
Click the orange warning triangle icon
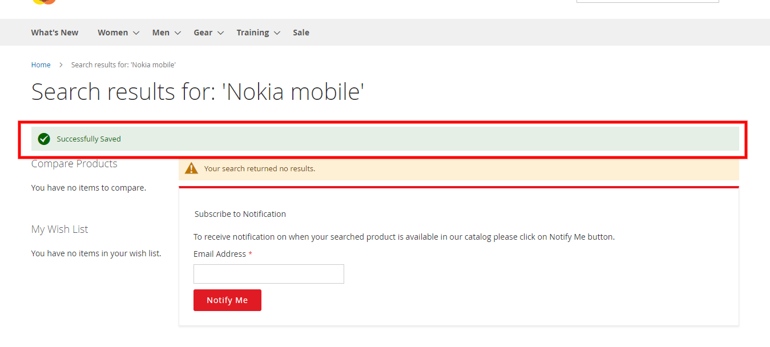pos(192,168)
